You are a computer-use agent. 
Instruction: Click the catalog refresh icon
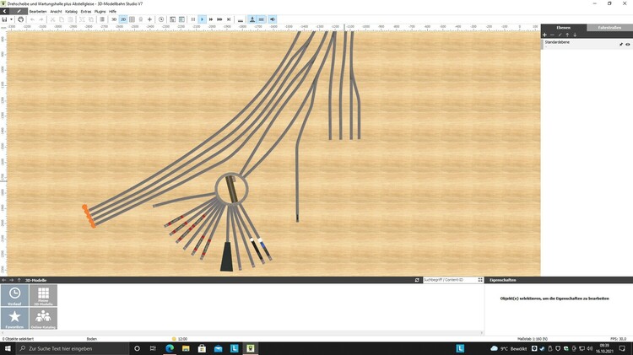417,280
